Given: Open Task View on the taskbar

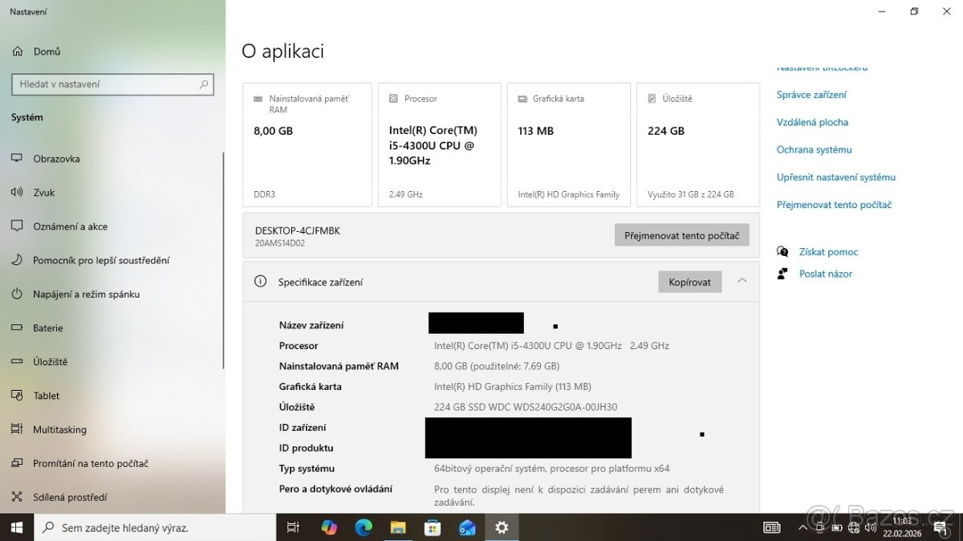Looking at the screenshot, I should tap(293, 527).
